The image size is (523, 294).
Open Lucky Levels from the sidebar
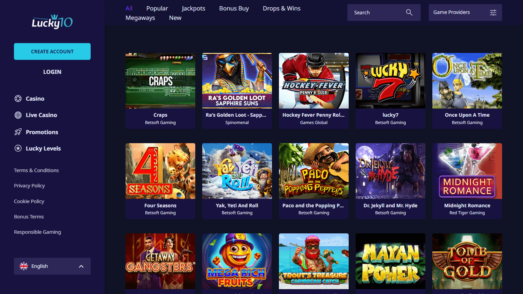[x=43, y=148]
